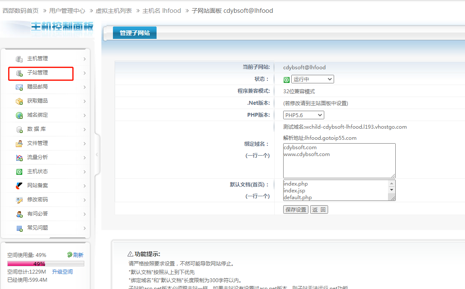This screenshot has height=289, width=465.
Task: Click the green 刷新 refresh icon
Action: click(70, 255)
